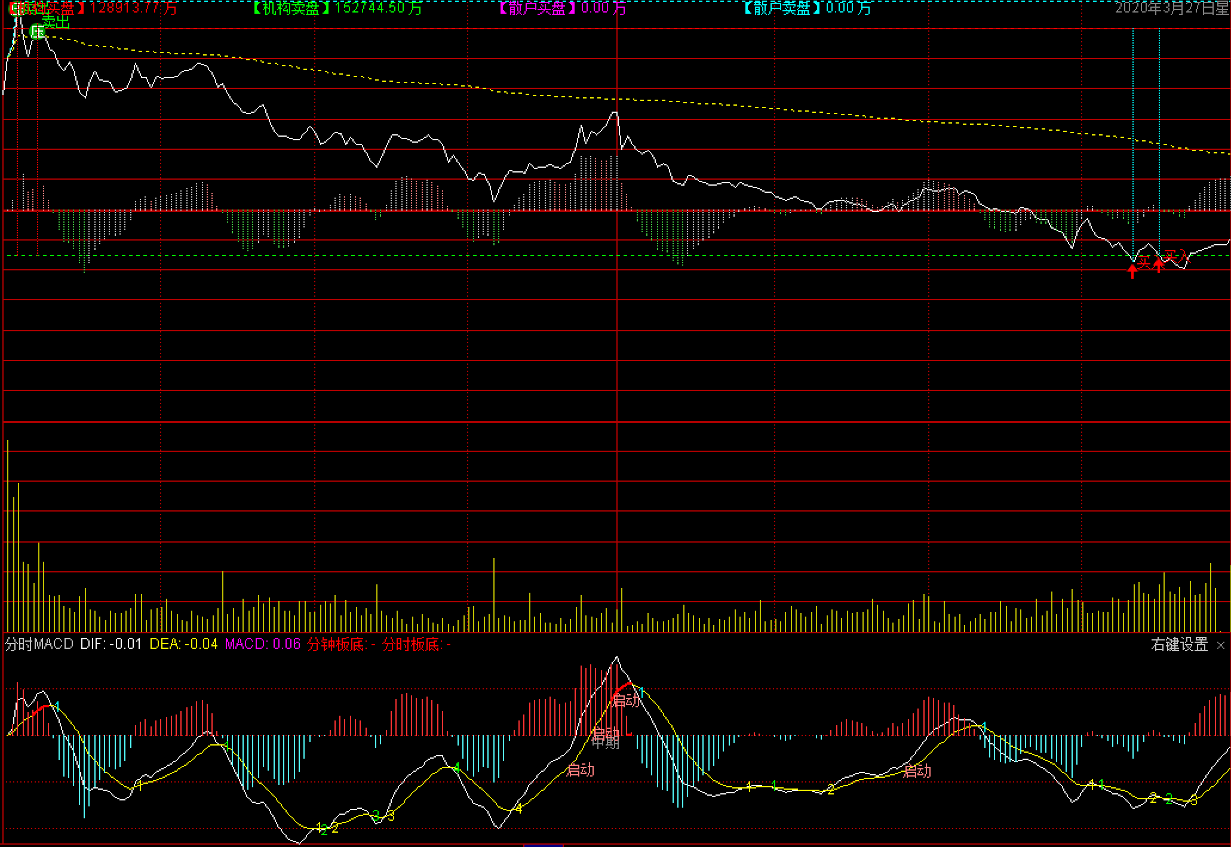
Task: Click the lone 买 label between the red arrows
Action: click(1144, 262)
